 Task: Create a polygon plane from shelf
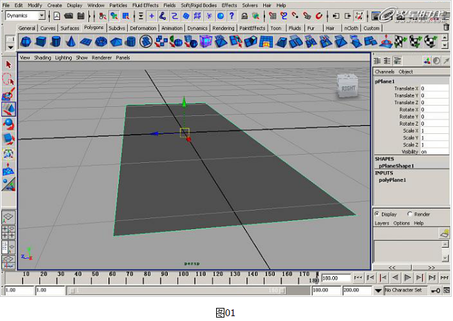click(86, 41)
